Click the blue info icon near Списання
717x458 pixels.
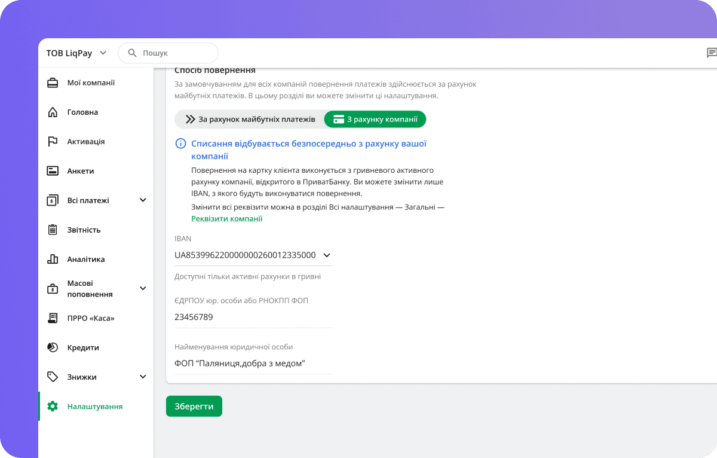[180, 144]
